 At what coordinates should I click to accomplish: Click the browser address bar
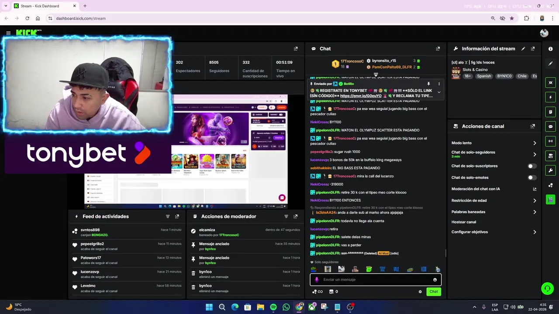click(271, 18)
